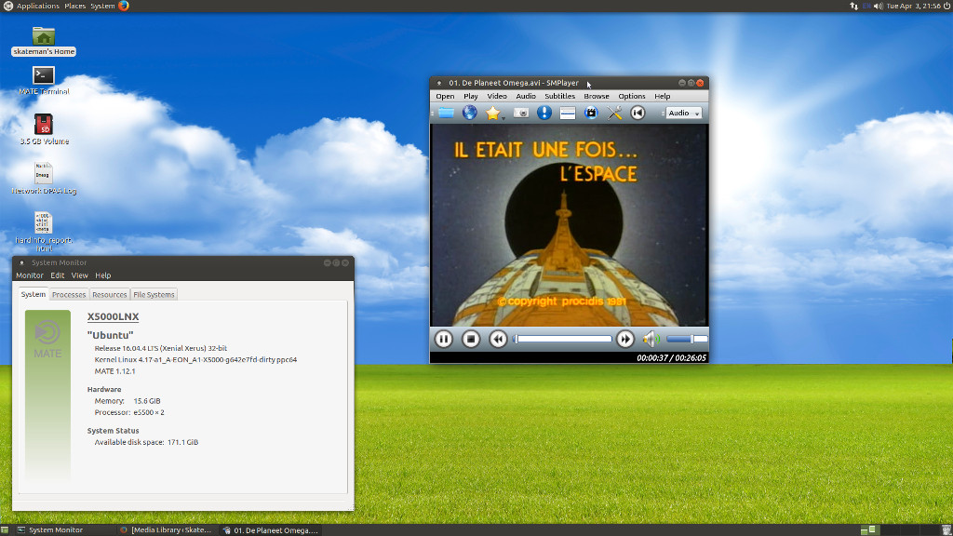This screenshot has width=953, height=536.
Task: Pause the video playback
Action: (444, 339)
